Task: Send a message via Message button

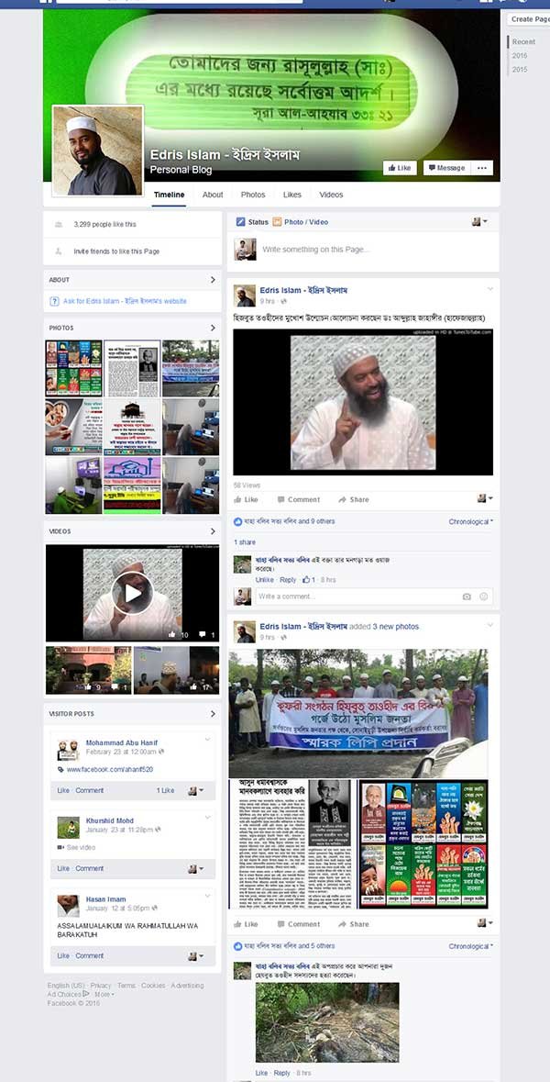Action: point(445,168)
